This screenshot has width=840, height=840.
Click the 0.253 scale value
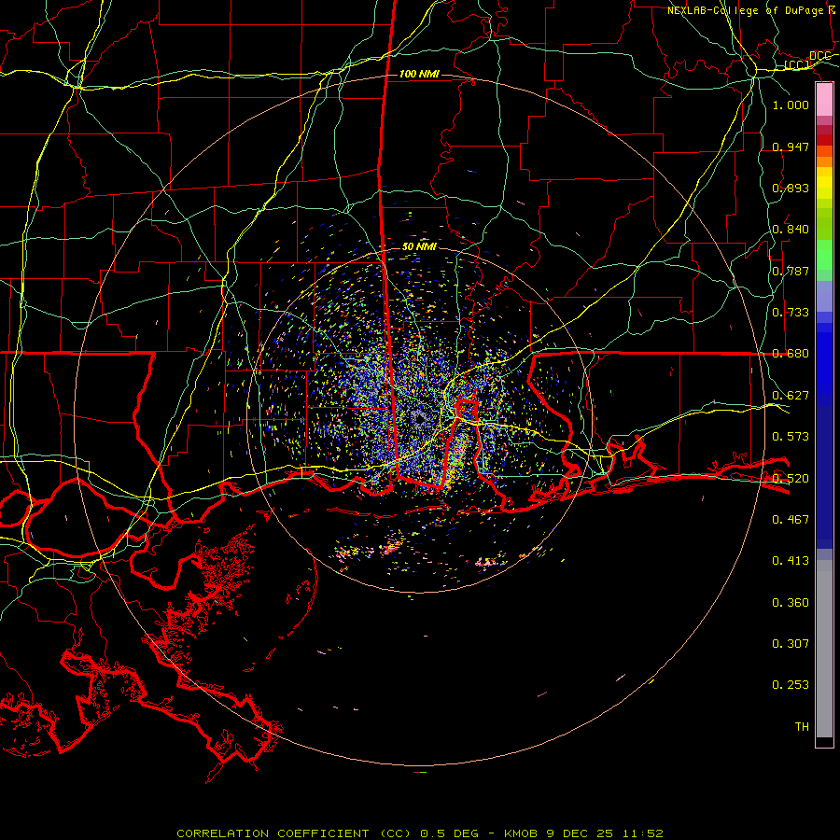(x=791, y=685)
